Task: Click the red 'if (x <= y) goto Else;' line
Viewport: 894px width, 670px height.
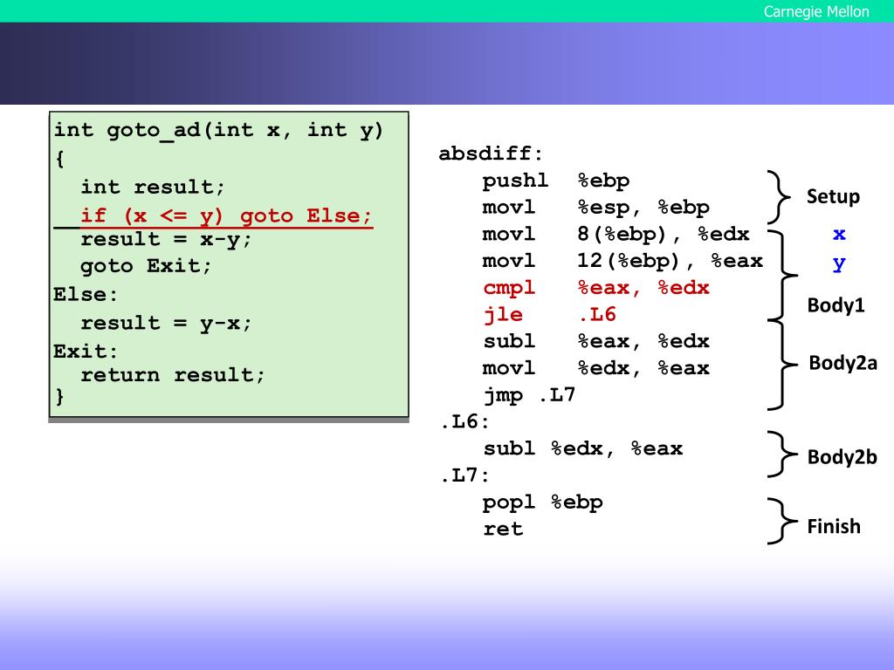Action: [226, 216]
